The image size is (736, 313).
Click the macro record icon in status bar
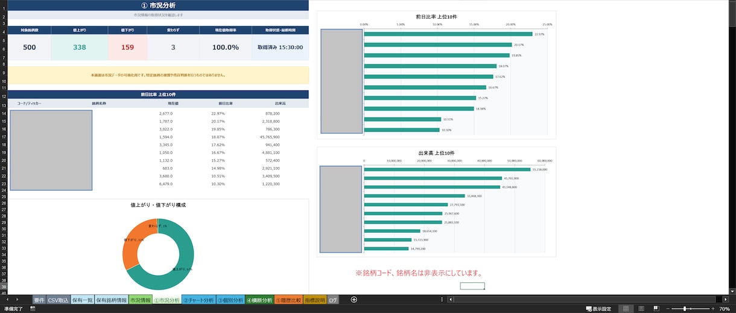[33, 309]
